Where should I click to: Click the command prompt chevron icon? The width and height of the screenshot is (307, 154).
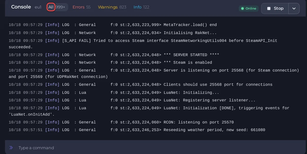tap(11, 148)
